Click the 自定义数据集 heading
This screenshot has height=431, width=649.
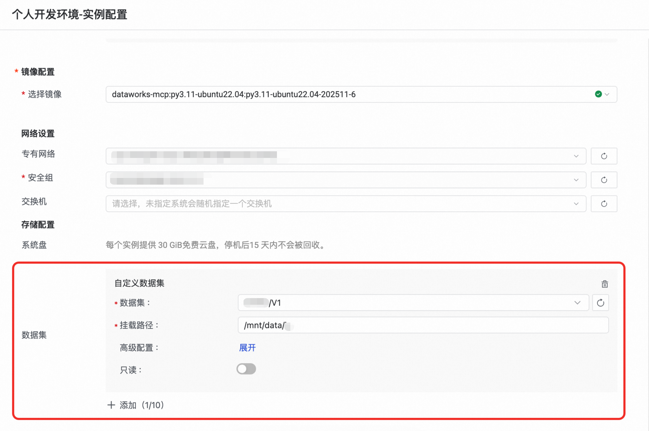[x=139, y=283]
